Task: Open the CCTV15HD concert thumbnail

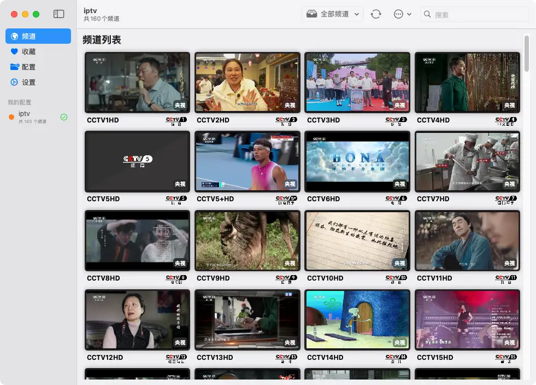Action: coord(467,320)
